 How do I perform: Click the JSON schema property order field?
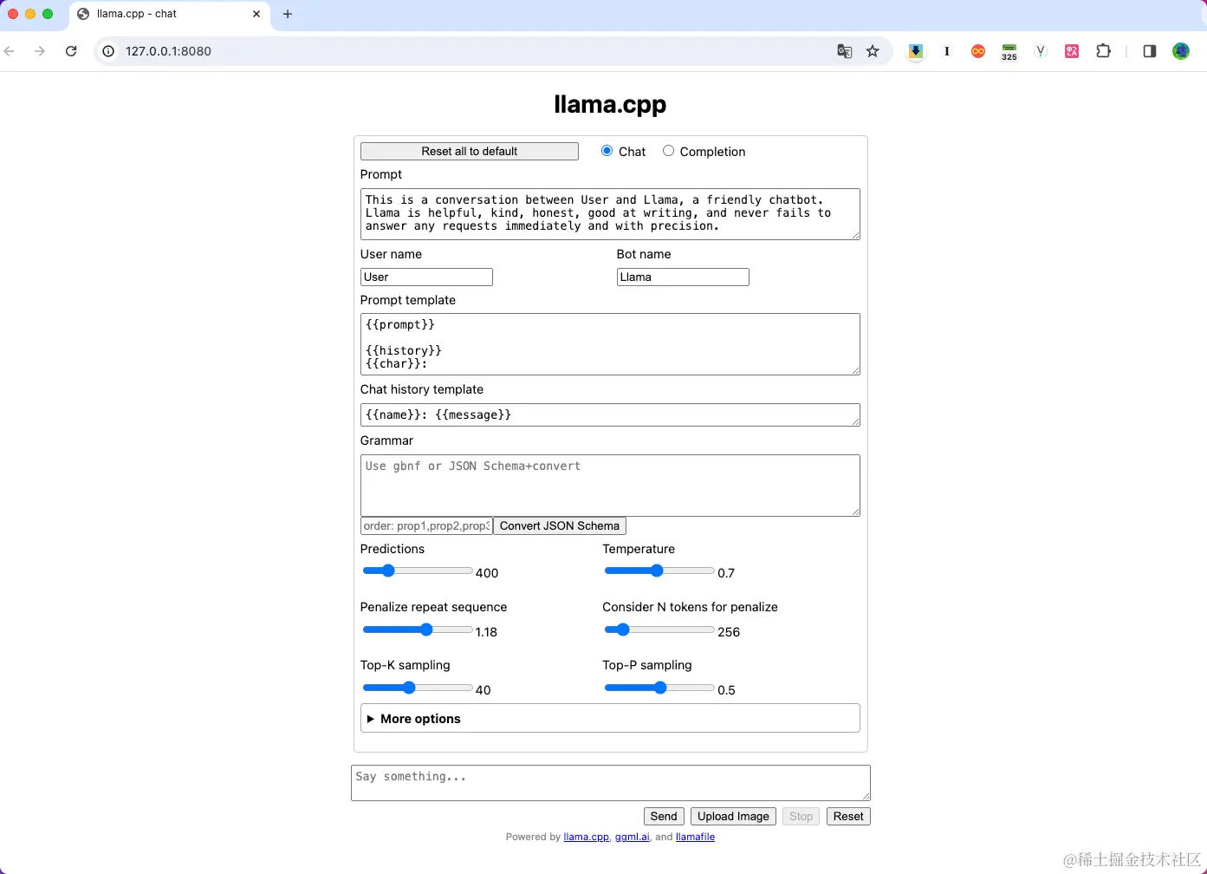(426, 525)
